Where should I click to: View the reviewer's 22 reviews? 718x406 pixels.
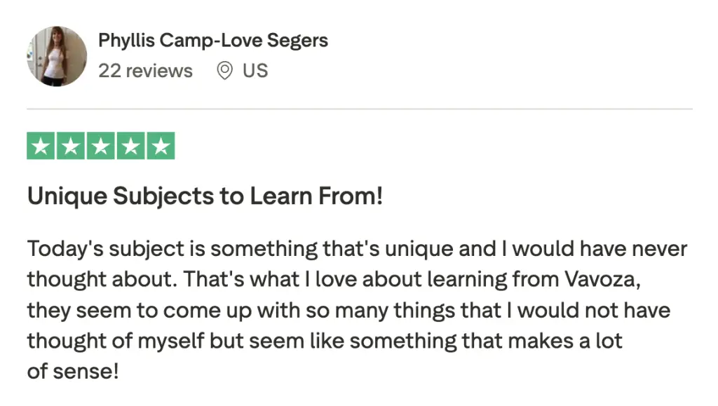[145, 71]
